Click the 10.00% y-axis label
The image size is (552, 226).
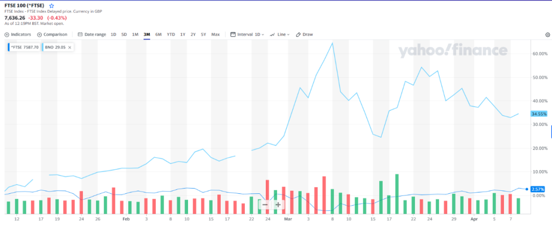point(540,172)
